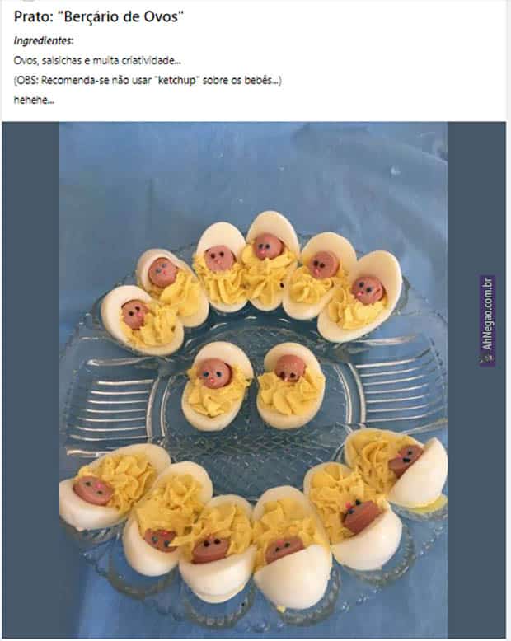This screenshot has height=641, width=511.
Task: Click the post title "Berçário de Ovos"
Action: click(x=123, y=16)
